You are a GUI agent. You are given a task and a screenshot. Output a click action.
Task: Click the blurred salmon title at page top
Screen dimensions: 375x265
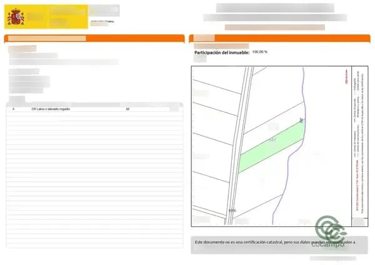[x=275, y=27]
